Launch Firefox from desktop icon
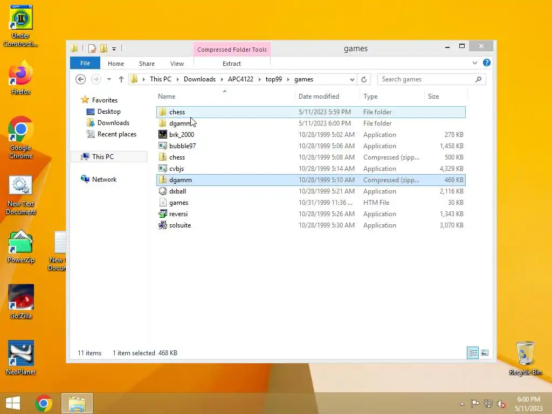This screenshot has width=552, height=414. [x=21, y=78]
